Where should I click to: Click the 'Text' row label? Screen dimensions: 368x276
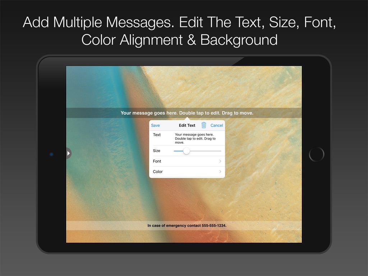(157, 135)
